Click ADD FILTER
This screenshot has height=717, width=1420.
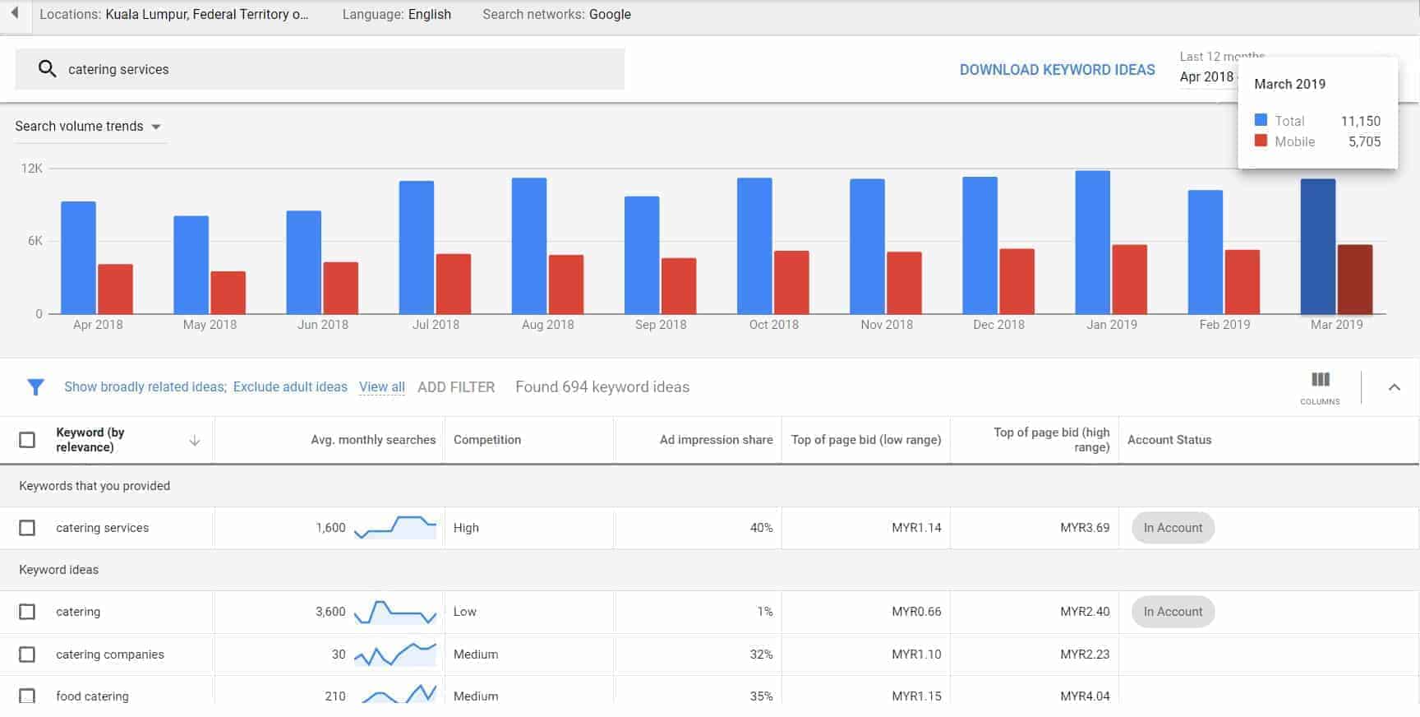456,387
